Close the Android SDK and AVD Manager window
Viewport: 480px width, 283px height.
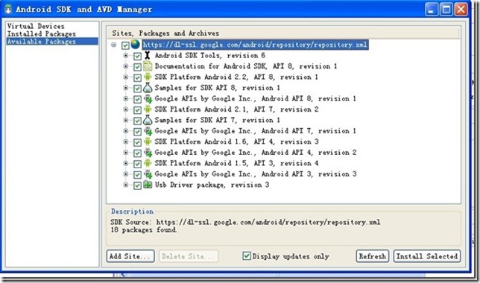coord(461,10)
